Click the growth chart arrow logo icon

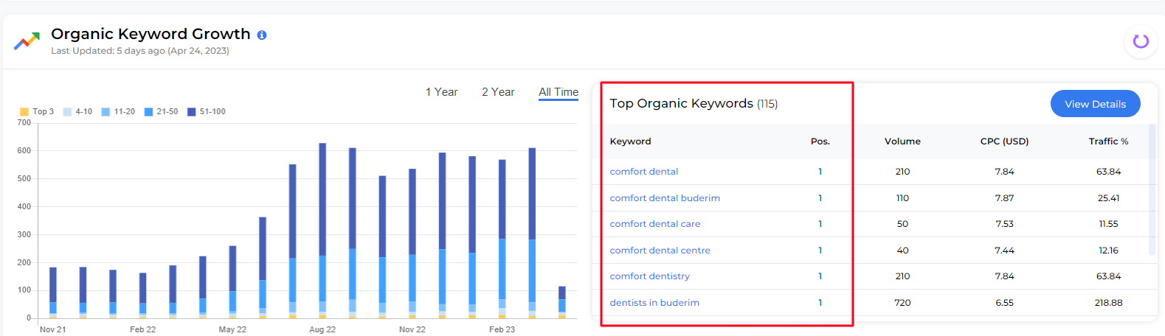click(27, 41)
